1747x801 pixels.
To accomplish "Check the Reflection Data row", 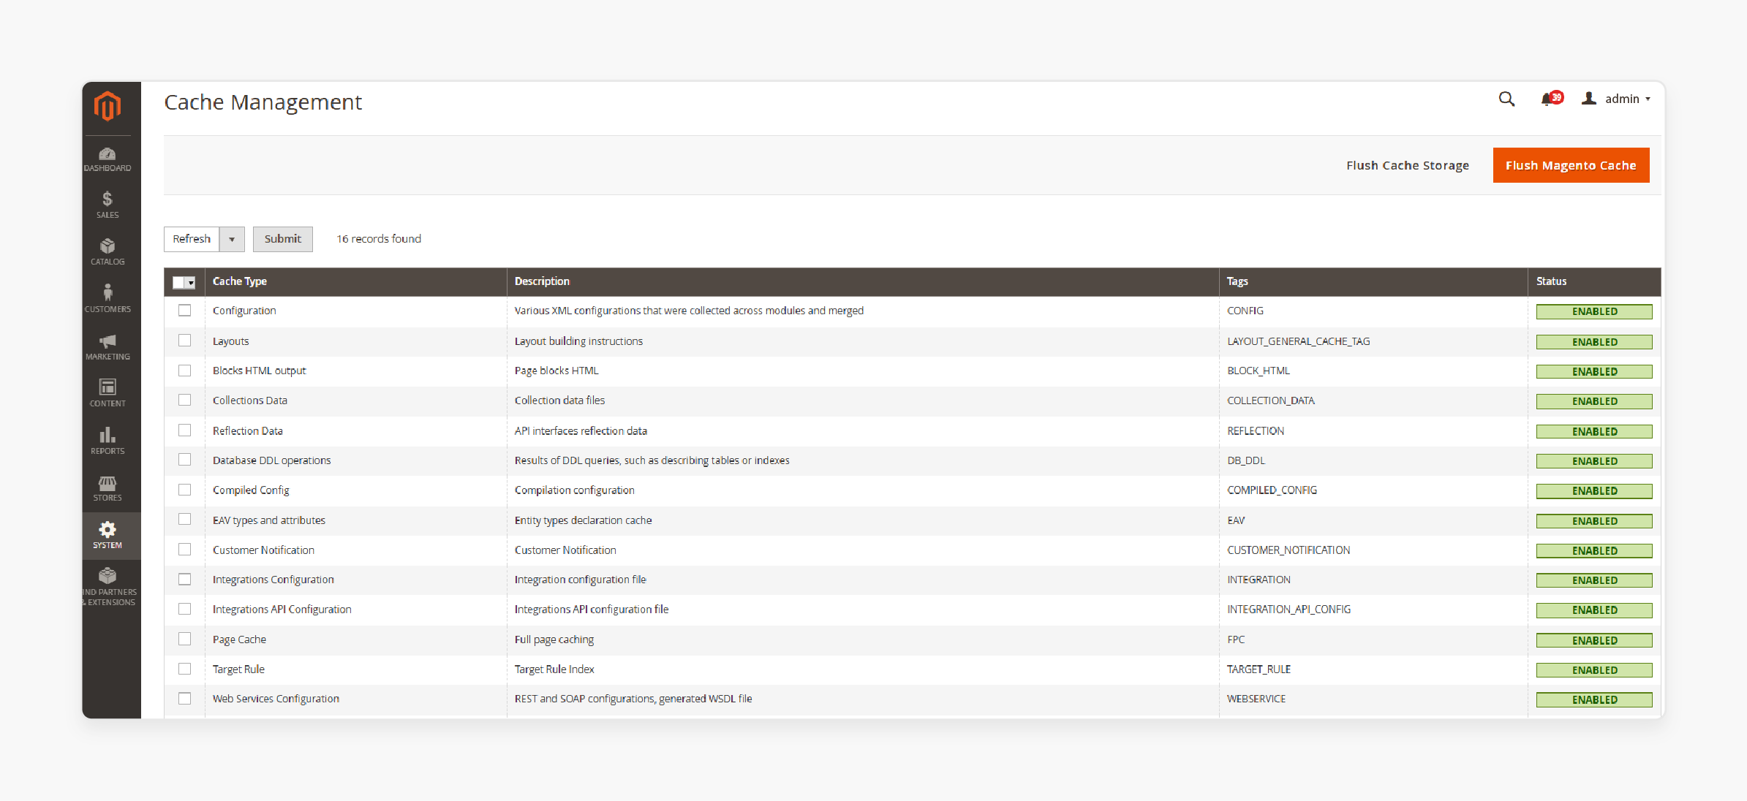I will coord(185,430).
